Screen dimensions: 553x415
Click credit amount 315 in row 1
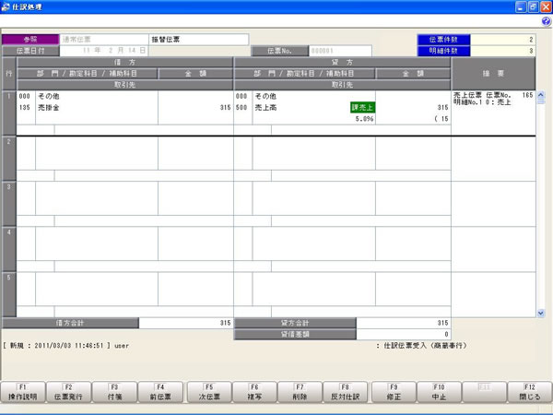pos(442,108)
